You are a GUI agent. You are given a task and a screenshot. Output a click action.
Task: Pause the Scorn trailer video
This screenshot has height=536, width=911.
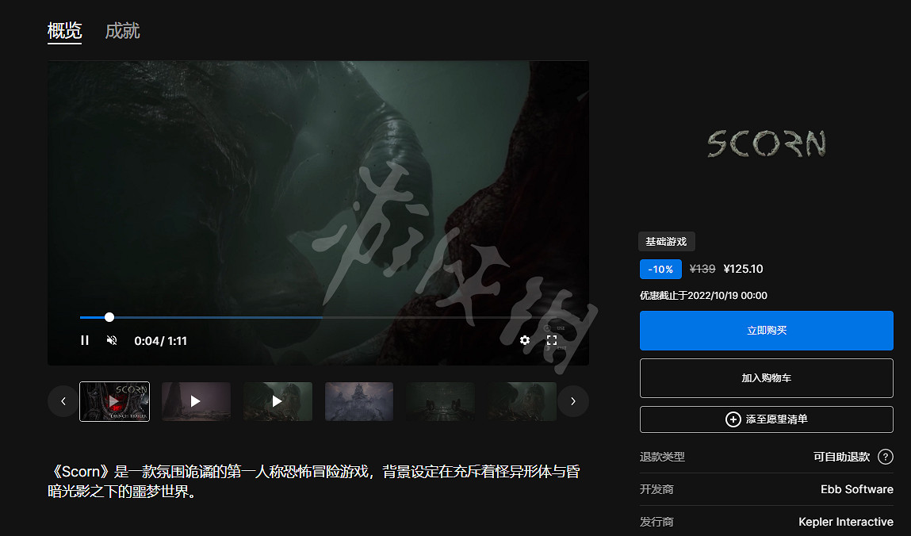point(85,340)
